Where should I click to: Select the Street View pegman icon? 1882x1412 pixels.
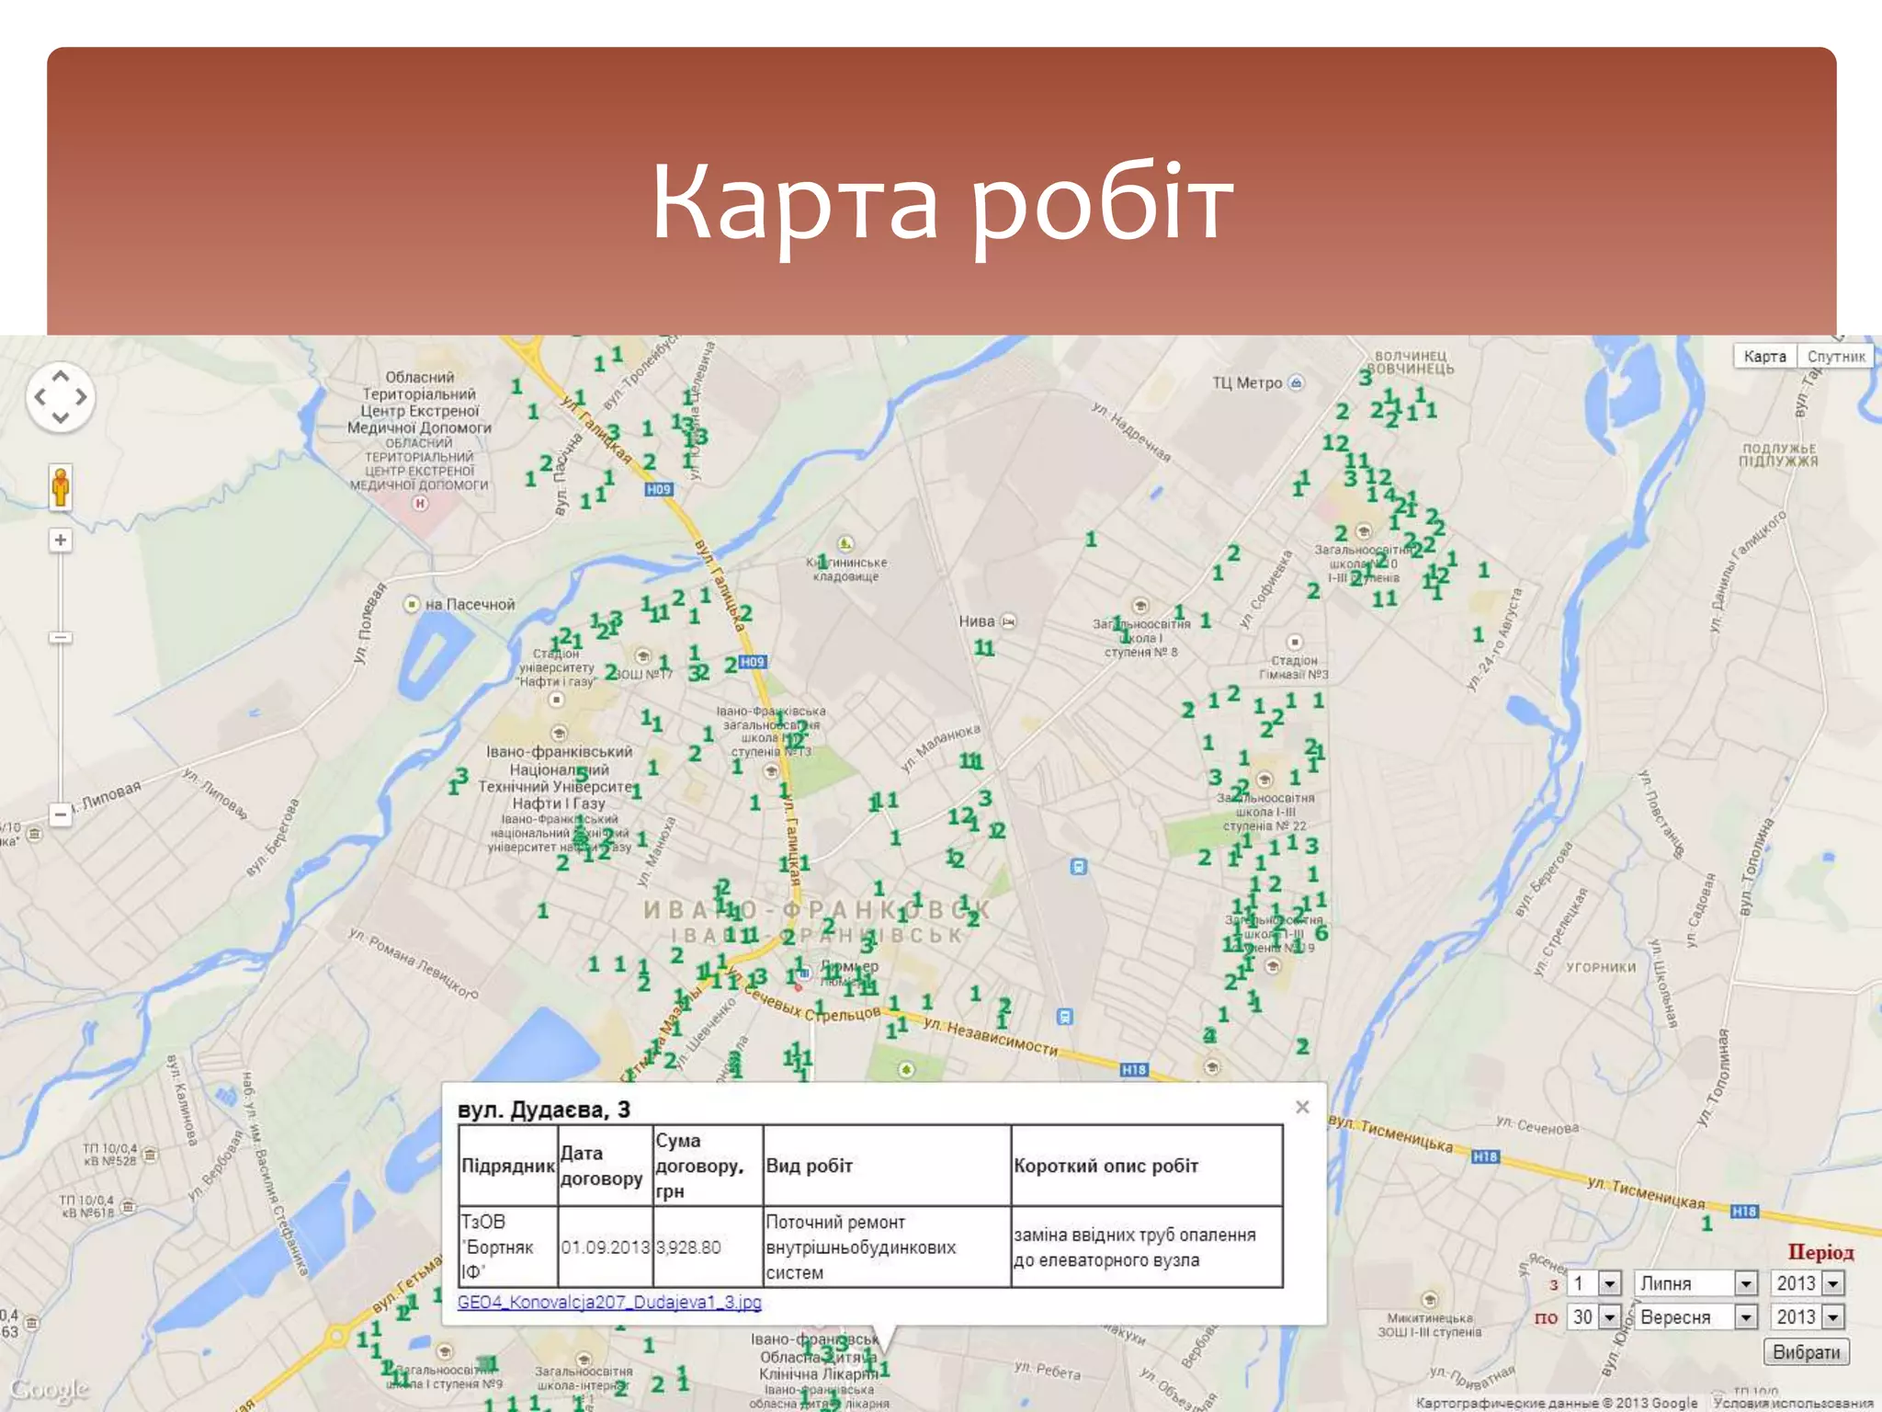[61, 486]
